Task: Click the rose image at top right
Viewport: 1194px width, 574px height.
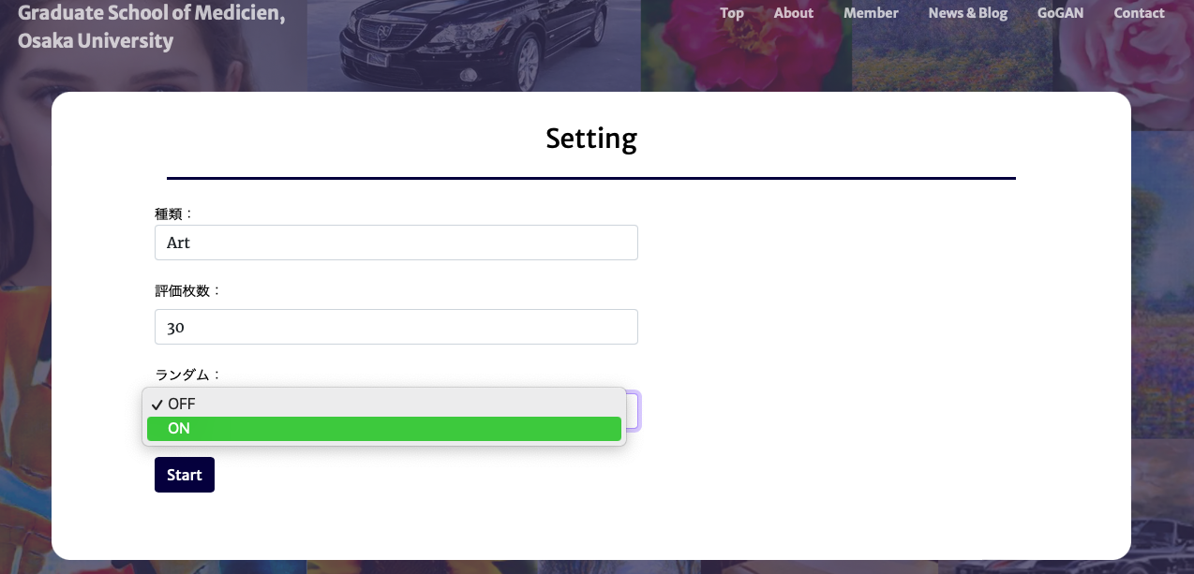Action: point(1124,45)
